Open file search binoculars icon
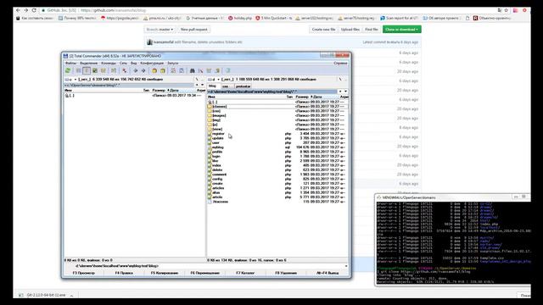This screenshot has height=305, width=543. (x=193, y=70)
